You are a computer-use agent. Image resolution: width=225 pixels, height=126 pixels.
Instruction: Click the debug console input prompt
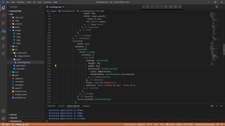[x=135, y=121]
